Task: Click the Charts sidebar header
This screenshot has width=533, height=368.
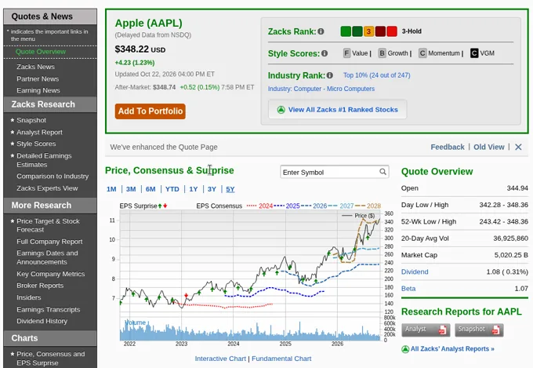Action: [x=50, y=338]
